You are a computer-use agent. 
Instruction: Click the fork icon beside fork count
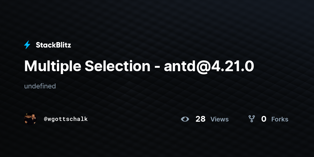(x=252, y=119)
